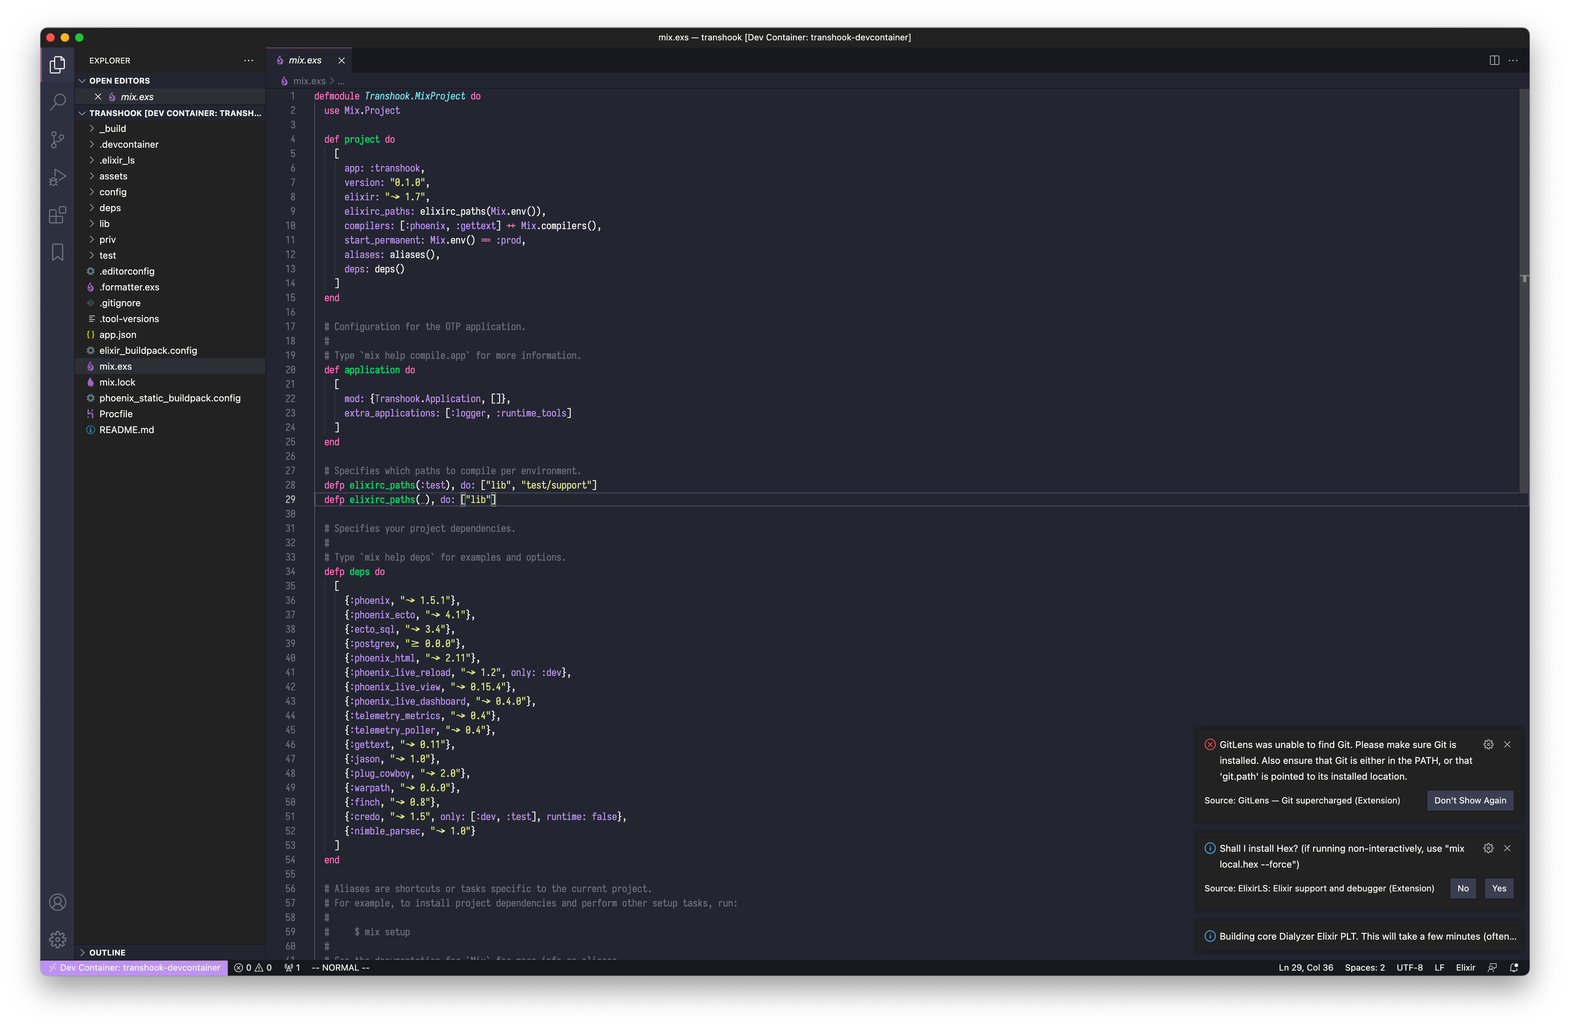The image size is (1570, 1029).
Task: Dismiss the Hex install notification
Action: (x=1507, y=848)
